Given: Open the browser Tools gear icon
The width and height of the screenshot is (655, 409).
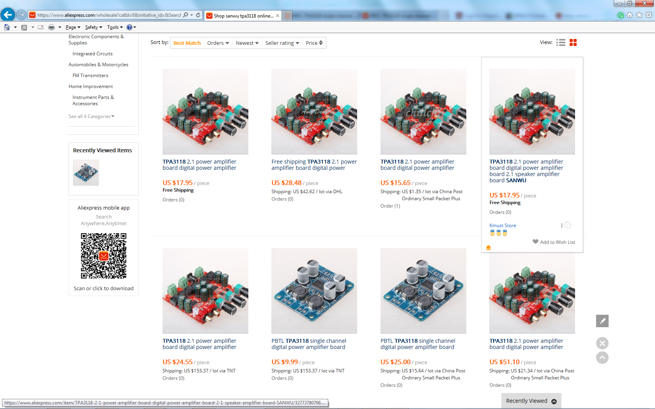Looking at the screenshot, I should 649,15.
